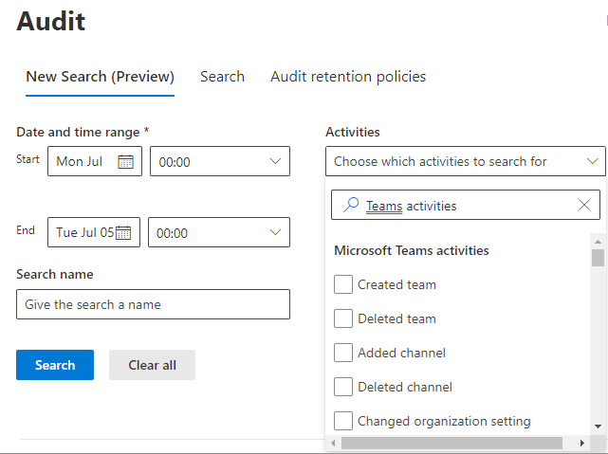This screenshot has width=608, height=454.
Task: Click the Clear all button
Action: [x=152, y=365]
